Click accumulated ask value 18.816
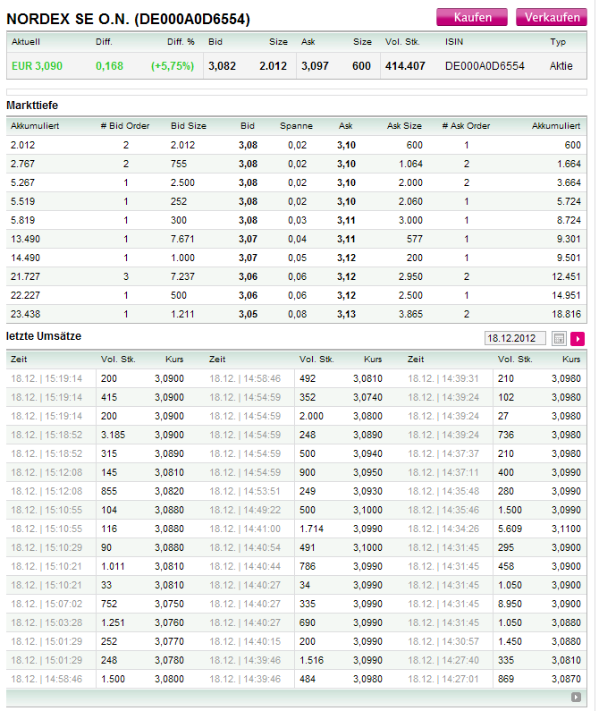Image resolution: width=599 pixels, height=711 pixels. coord(566,314)
